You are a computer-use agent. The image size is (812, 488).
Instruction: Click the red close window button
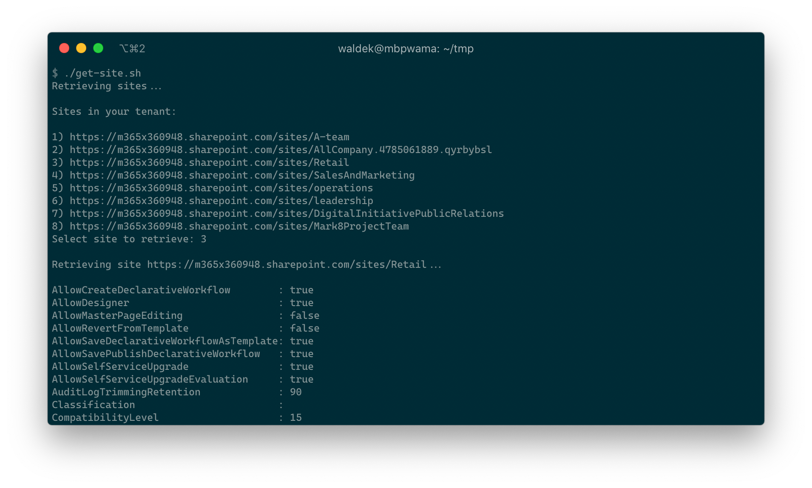coord(64,48)
